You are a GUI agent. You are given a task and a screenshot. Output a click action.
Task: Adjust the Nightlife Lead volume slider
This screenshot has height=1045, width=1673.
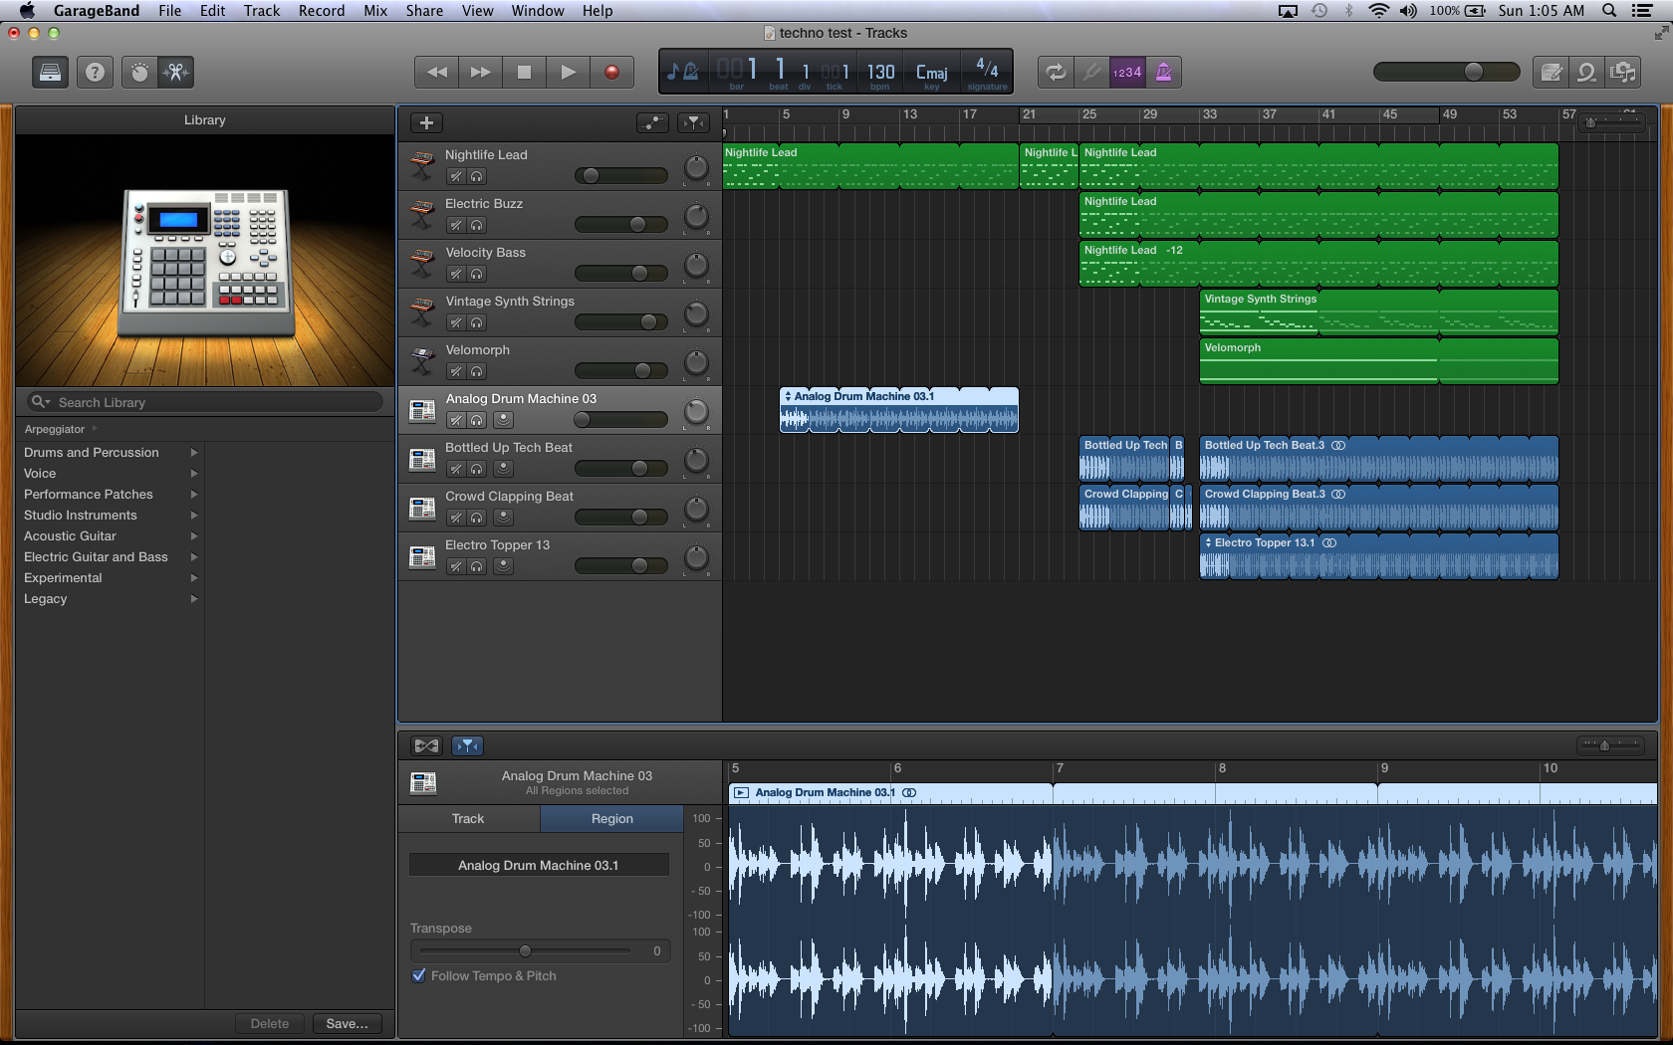[x=620, y=175]
